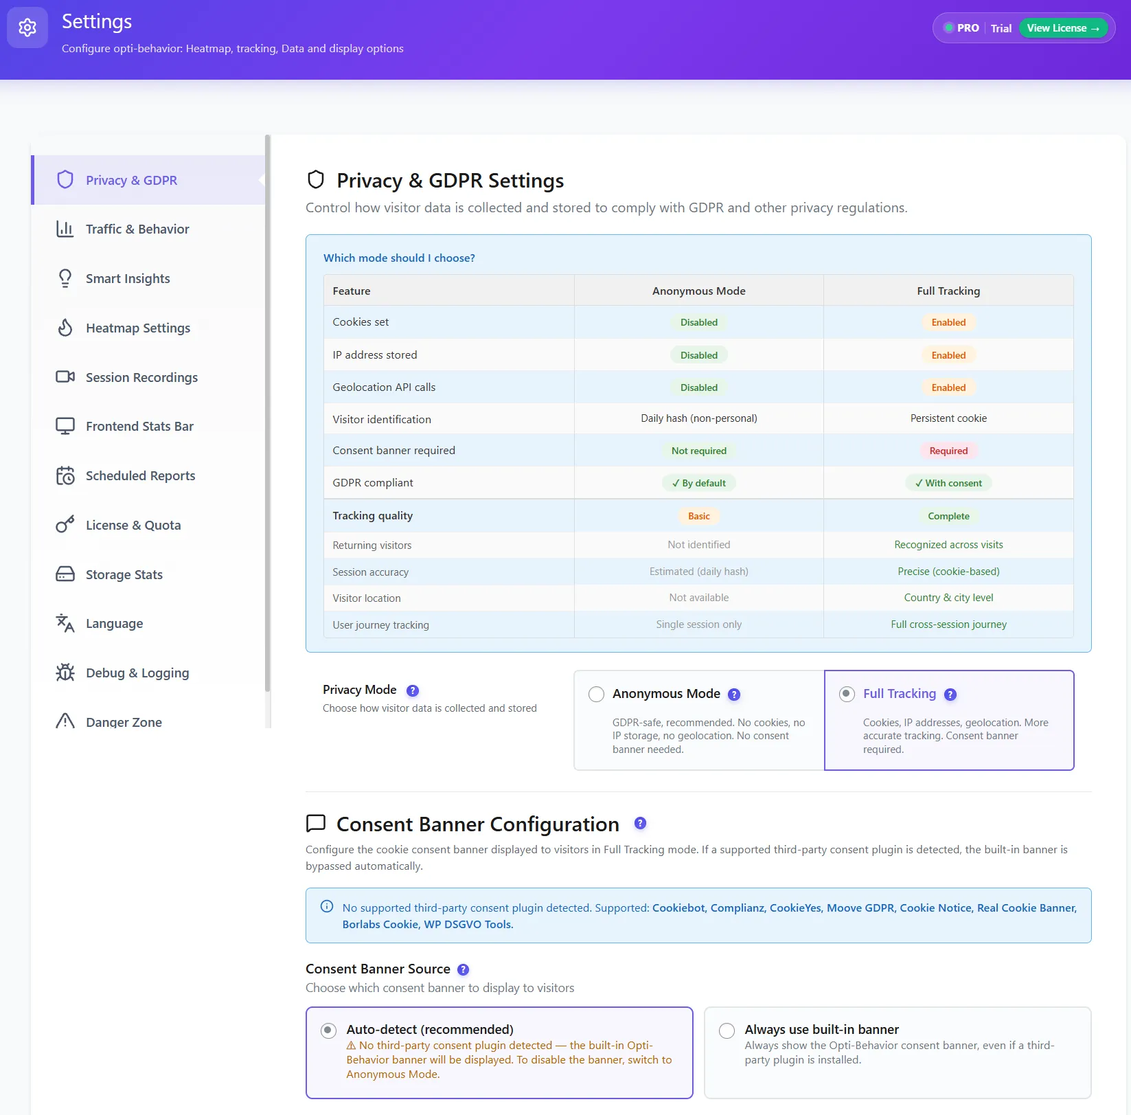Viewport: 1131px width, 1115px height.
Task: Switch to License & Quota tab
Action: pyautogui.click(x=148, y=525)
